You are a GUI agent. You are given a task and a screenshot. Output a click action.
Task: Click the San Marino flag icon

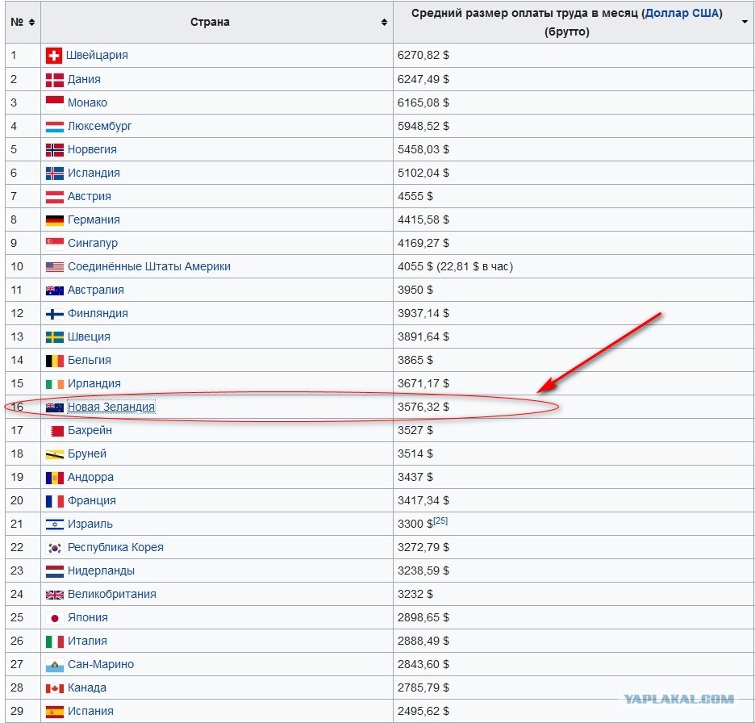tap(54, 665)
